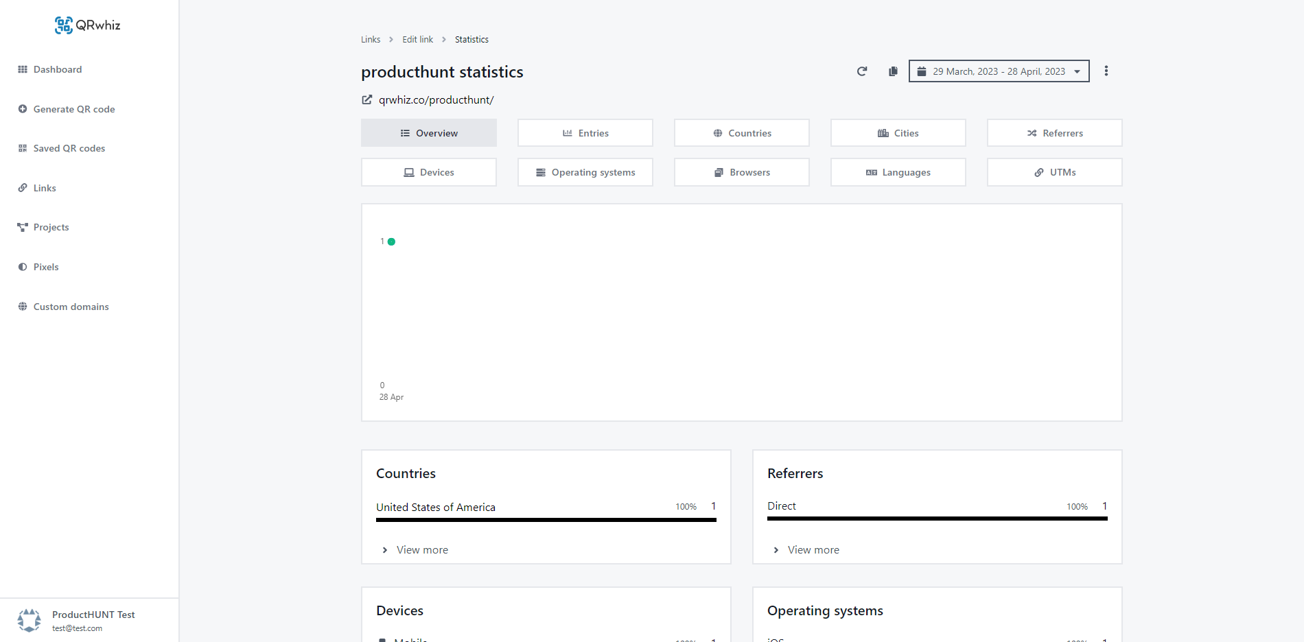
Task: Click the green data point on chart
Action: pyautogui.click(x=391, y=241)
